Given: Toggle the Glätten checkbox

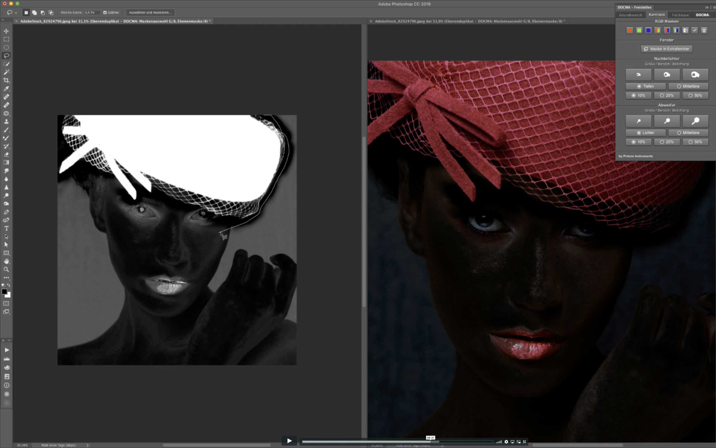Looking at the screenshot, I should [x=105, y=13].
